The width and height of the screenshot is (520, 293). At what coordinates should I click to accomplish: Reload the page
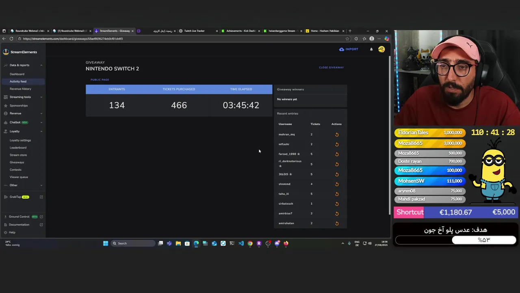click(11, 39)
